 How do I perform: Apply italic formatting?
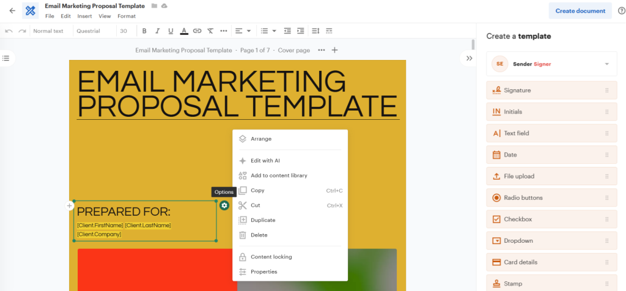157,31
